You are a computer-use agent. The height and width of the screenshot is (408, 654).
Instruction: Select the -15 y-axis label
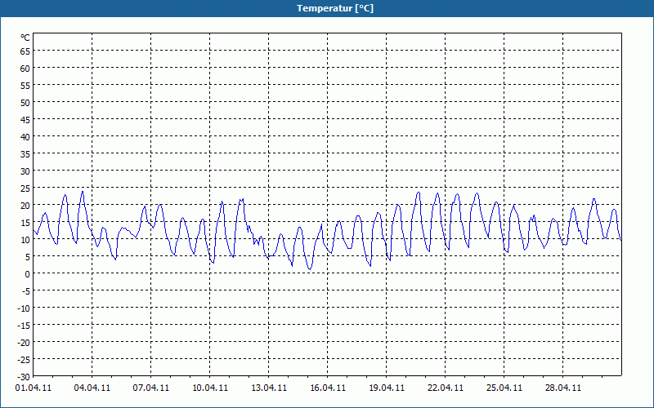(24, 326)
